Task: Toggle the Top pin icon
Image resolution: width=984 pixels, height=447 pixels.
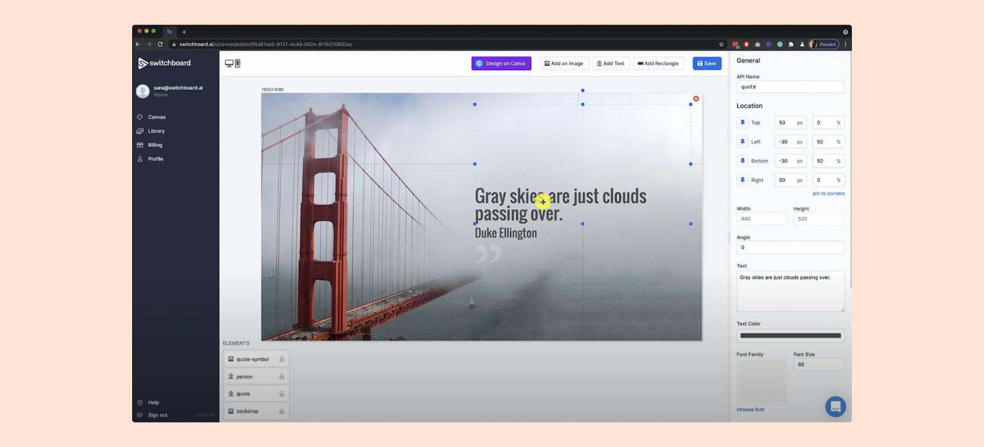Action: tap(742, 122)
